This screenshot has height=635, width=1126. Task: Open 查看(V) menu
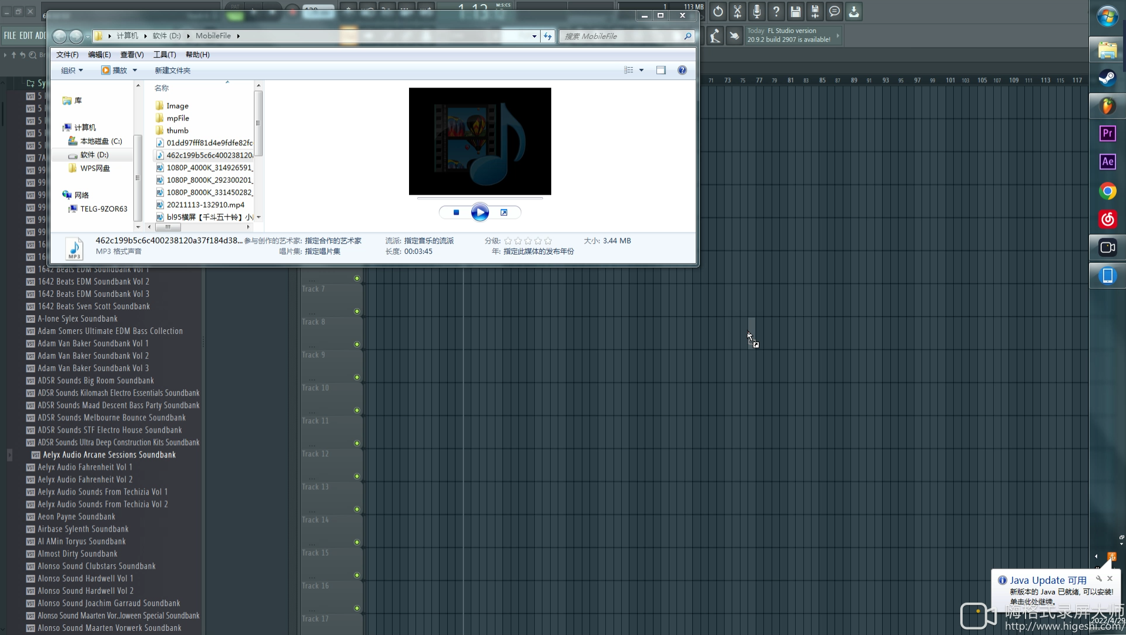click(132, 55)
